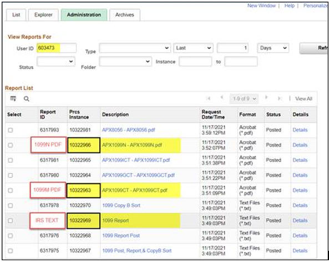The width and height of the screenshot is (329, 263).
Task: Select the Administration tab
Action: (84, 15)
